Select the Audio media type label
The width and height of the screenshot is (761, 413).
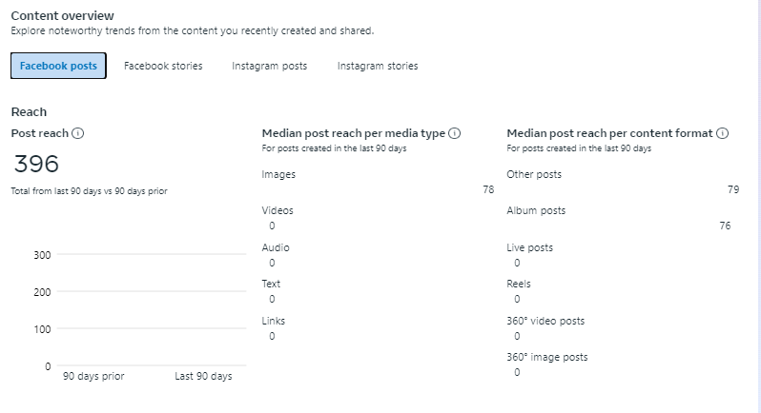(x=276, y=247)
